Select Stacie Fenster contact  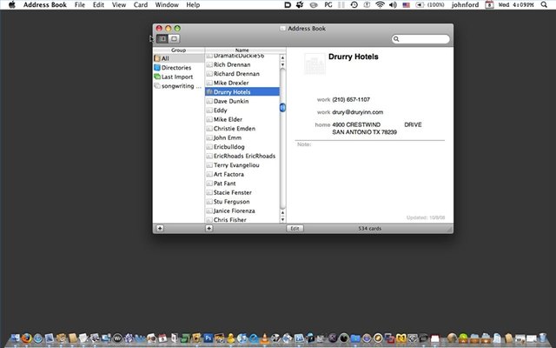click(242, 192)
